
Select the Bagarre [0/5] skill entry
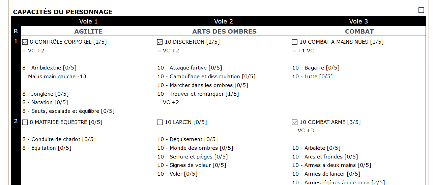pos(316,68)
